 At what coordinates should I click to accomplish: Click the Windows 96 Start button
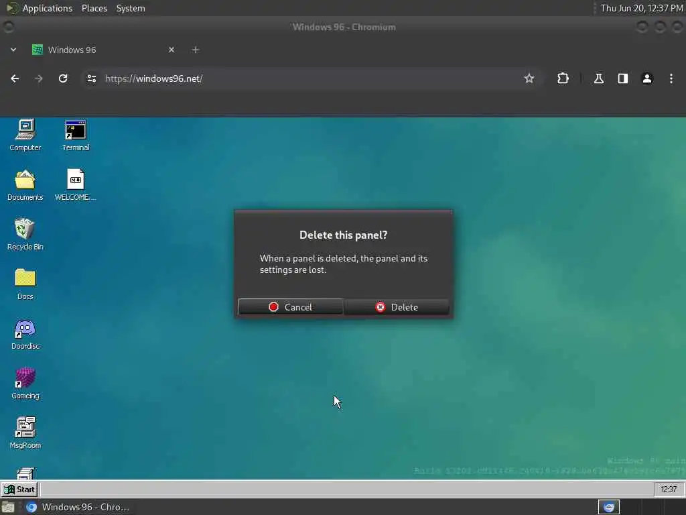tap(19, 489)
